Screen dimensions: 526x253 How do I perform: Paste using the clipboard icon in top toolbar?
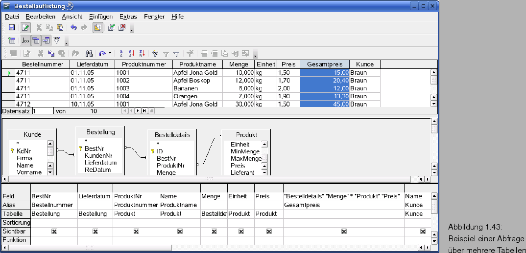pos(59,27)
